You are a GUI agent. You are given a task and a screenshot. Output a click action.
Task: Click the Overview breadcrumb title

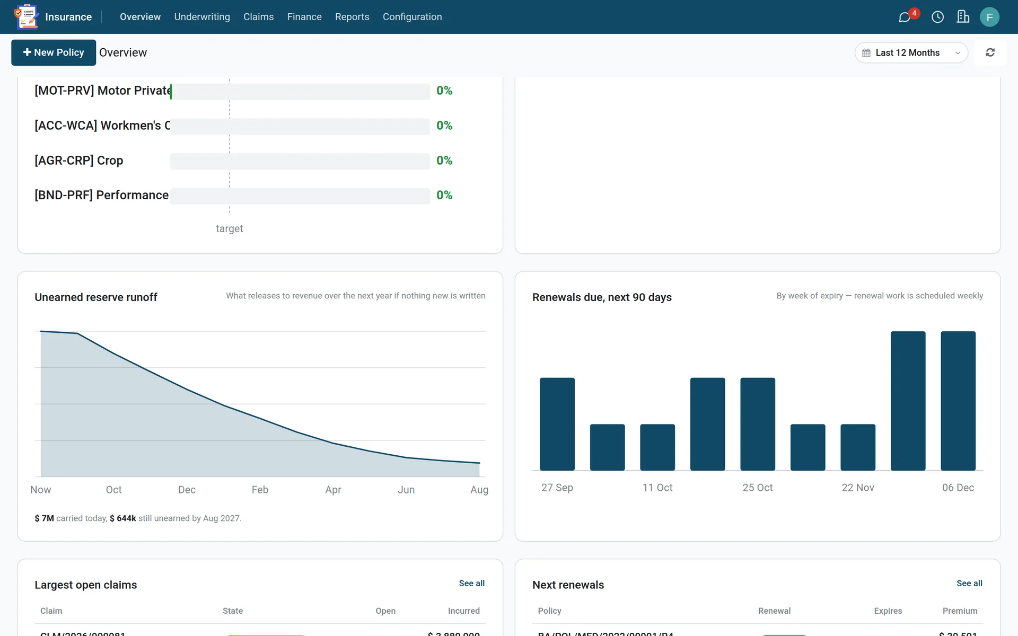click(123, 52)
